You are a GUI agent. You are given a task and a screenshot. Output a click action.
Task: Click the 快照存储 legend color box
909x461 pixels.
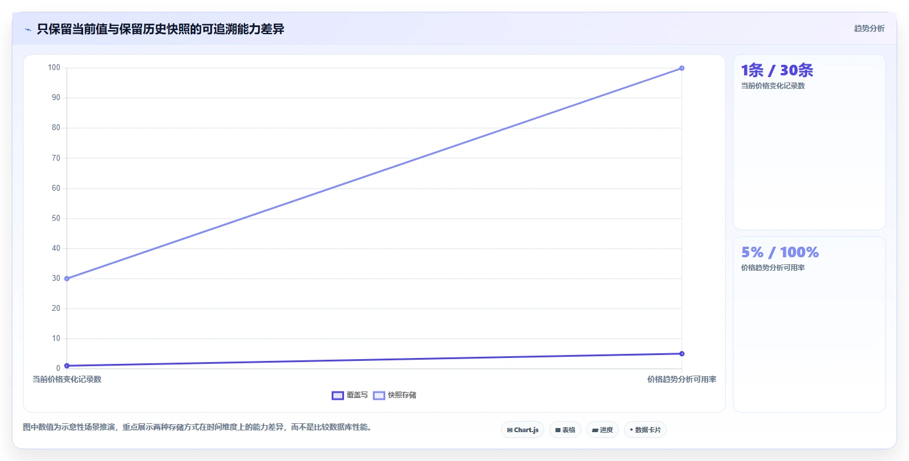click(379, 395)
